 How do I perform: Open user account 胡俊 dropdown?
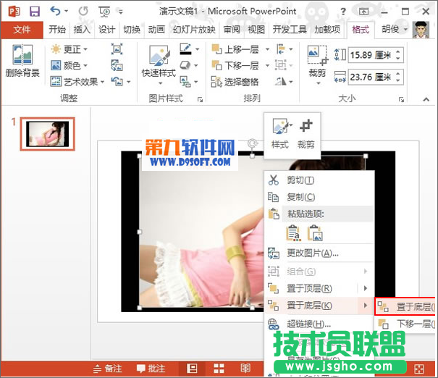(x=395, y=29)
